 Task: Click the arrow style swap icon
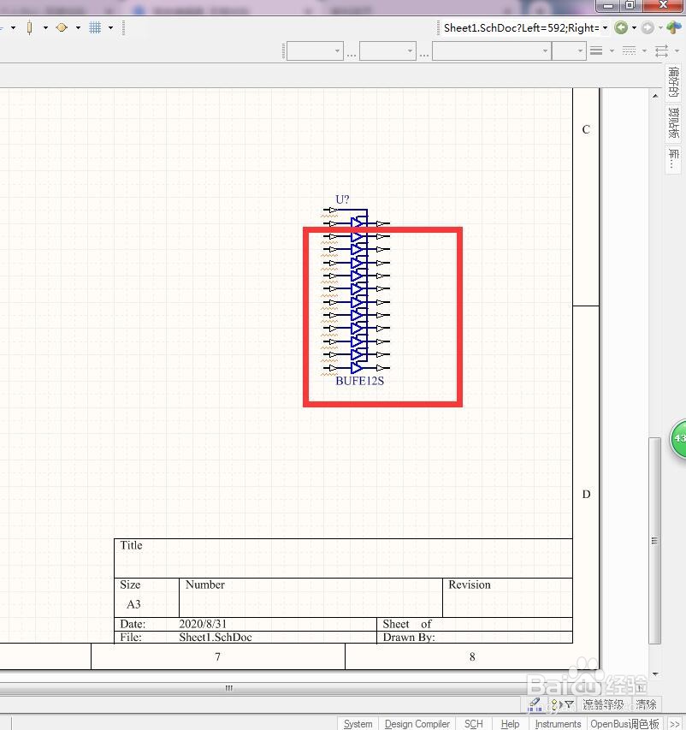point(661,50)
